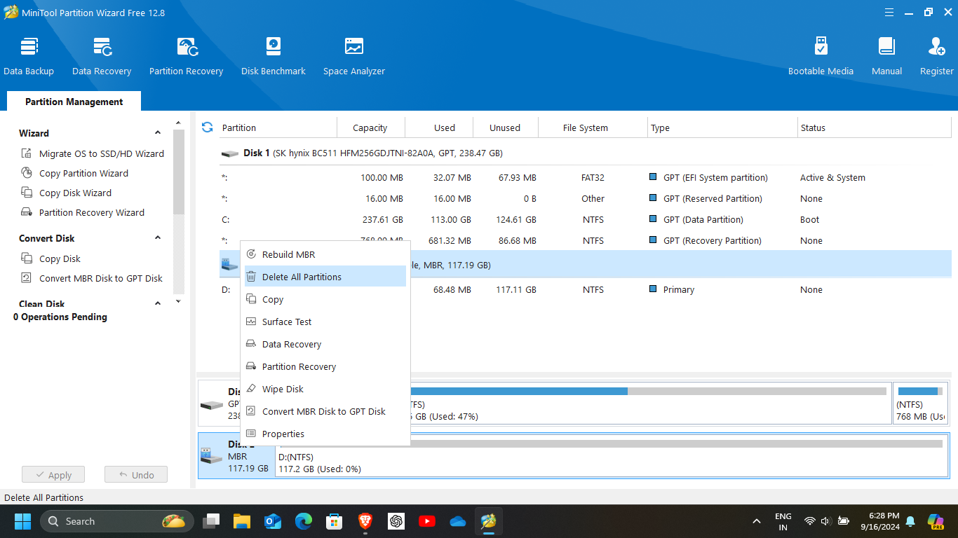Sort by the Unused column header

click(505, 127)
